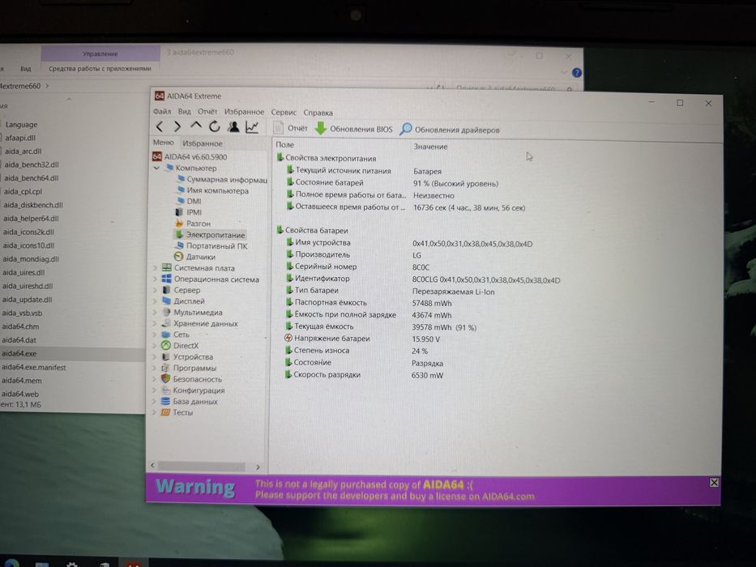
Task: Open the Вид tab in Explorer ribbon
Action: (26, 69)
